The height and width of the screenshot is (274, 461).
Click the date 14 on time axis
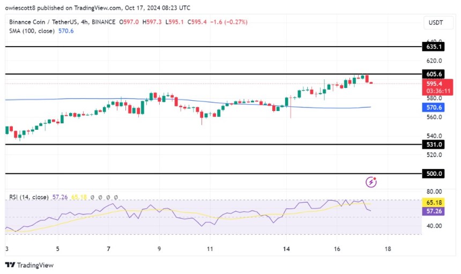(x=287, y=249)
